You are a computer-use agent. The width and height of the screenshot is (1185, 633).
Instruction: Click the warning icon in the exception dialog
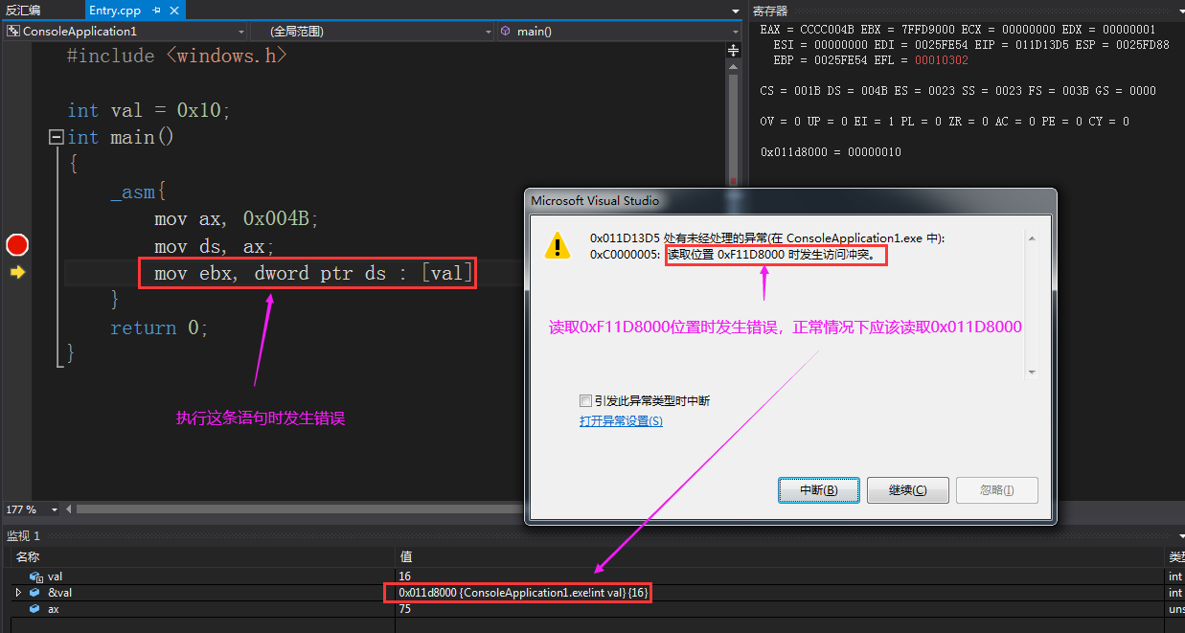558,245
